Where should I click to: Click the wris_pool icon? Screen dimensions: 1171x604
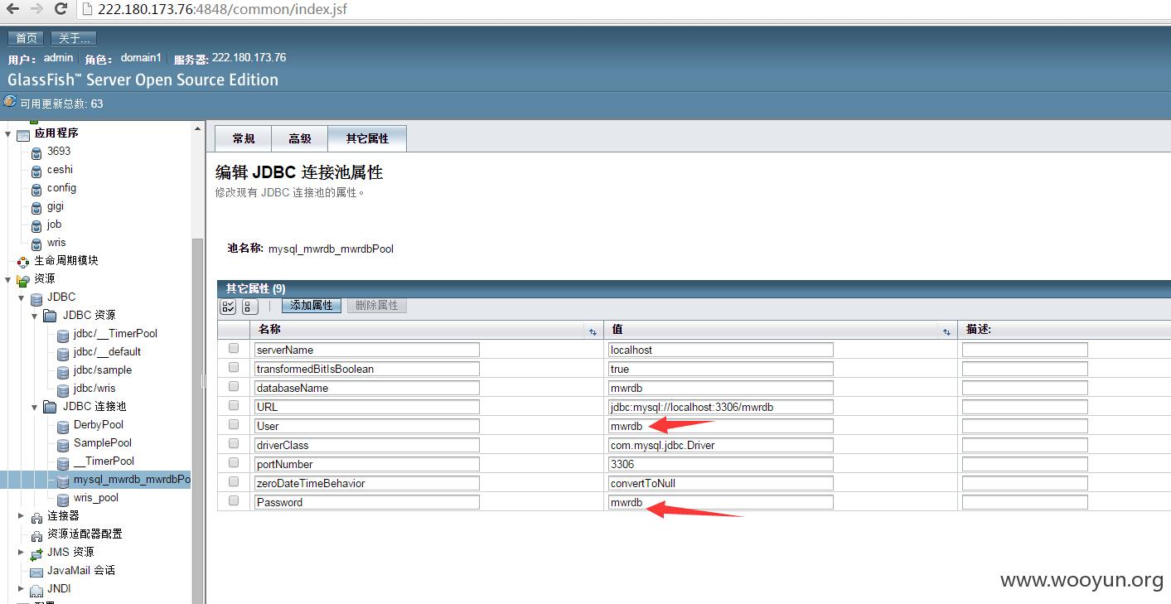coord(63,499)
